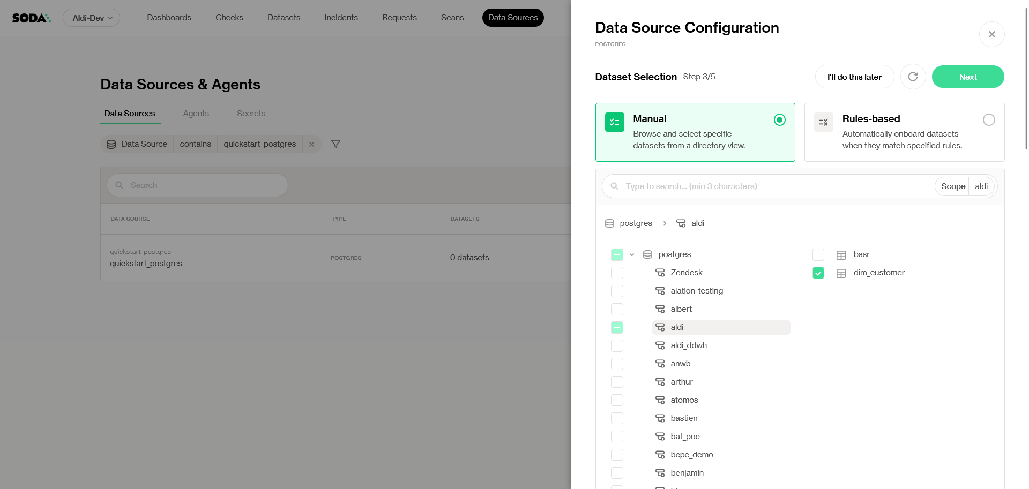Check the bssr dataset checkbox
The image size is (1029, 489).
[818, 254]
